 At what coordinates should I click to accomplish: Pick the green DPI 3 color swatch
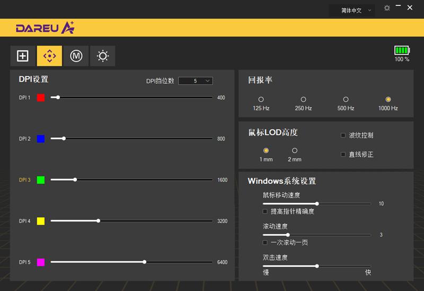tap(41, 180)
